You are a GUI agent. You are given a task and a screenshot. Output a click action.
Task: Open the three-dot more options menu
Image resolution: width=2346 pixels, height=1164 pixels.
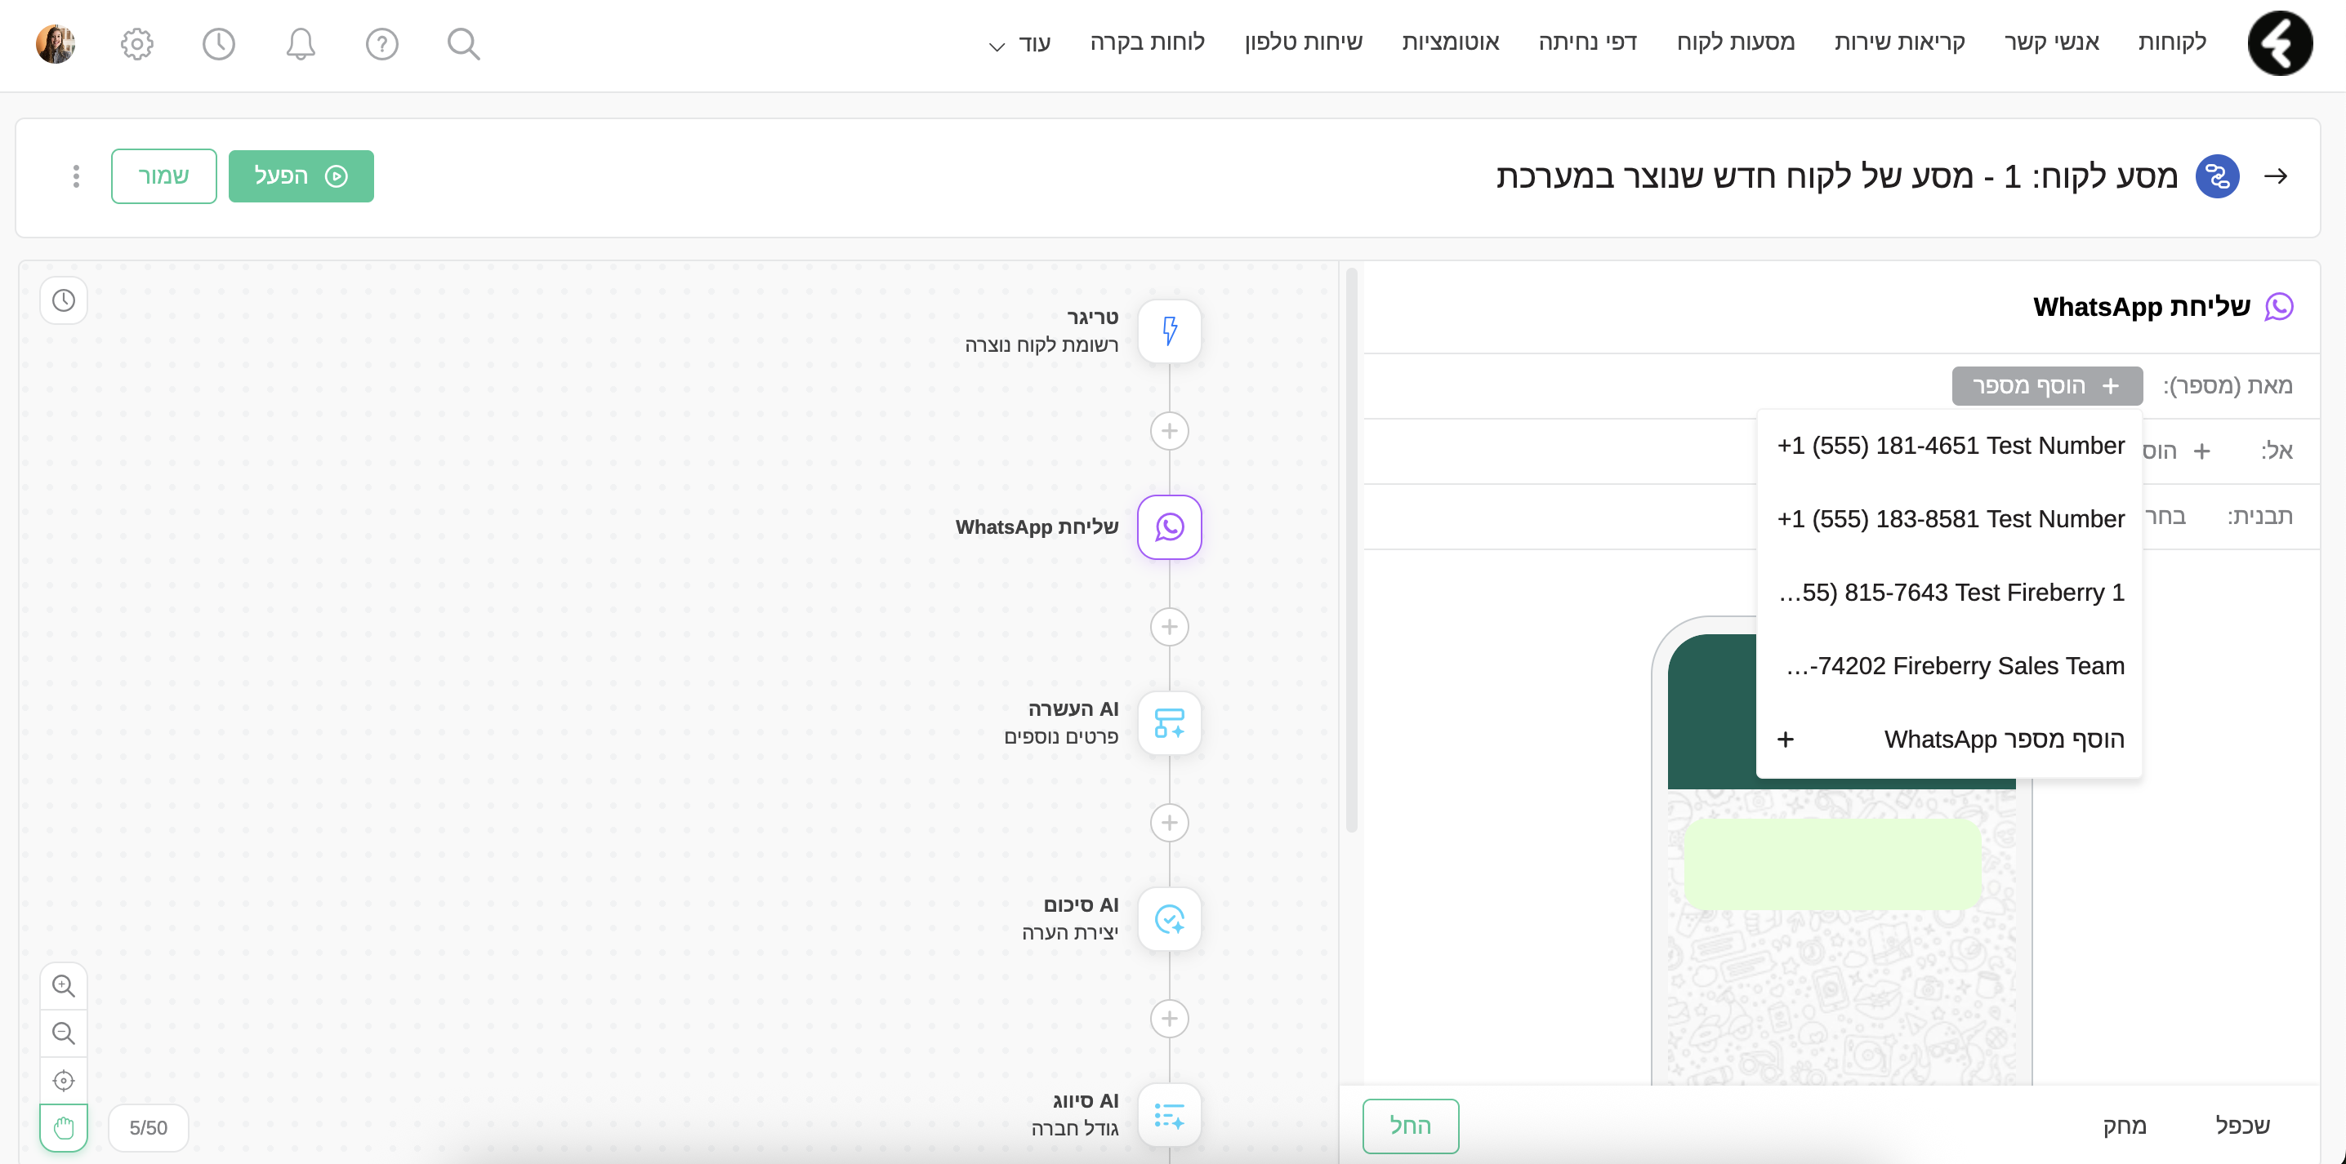tap(77, 175)
